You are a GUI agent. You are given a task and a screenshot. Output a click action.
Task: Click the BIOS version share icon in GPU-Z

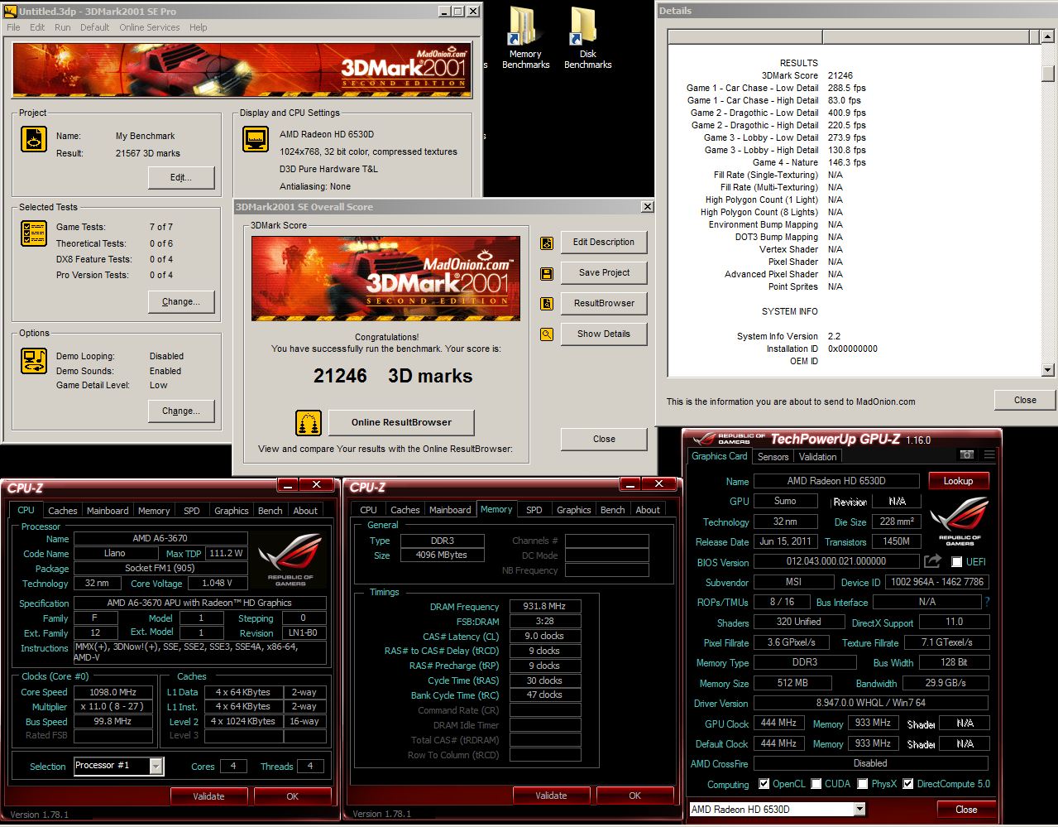click(x=932, y=561)
